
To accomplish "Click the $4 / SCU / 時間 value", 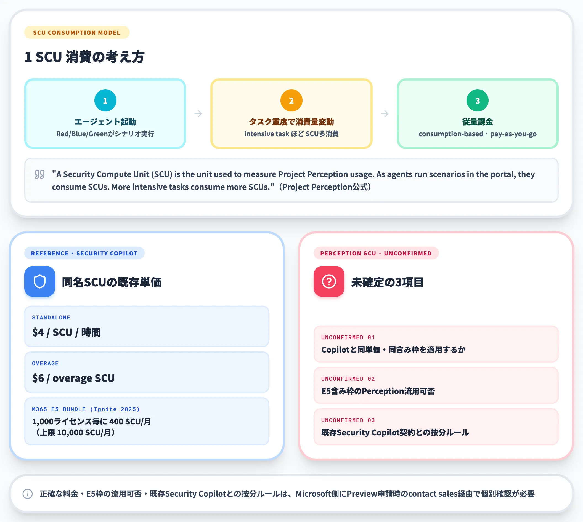I will click(x=66, y=332).
